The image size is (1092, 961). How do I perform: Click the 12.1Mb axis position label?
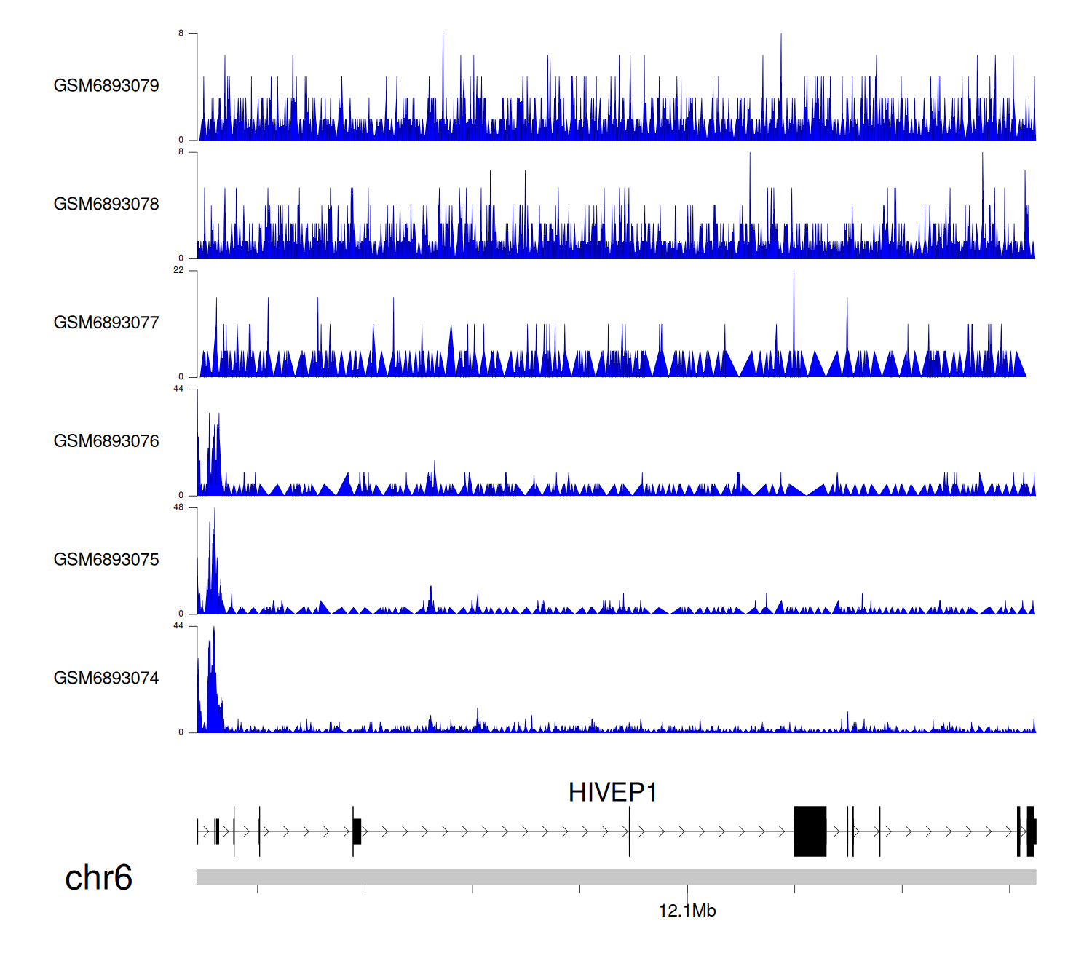click(687, 911)
